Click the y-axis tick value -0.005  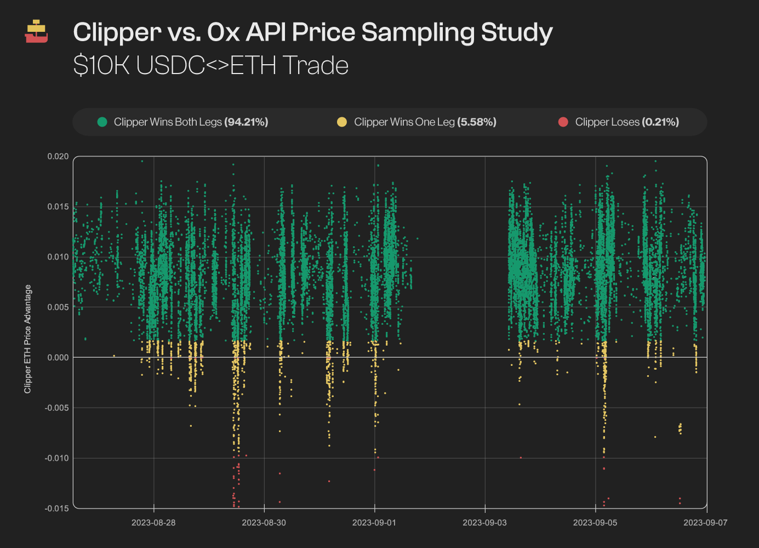[x=57, y=408]
